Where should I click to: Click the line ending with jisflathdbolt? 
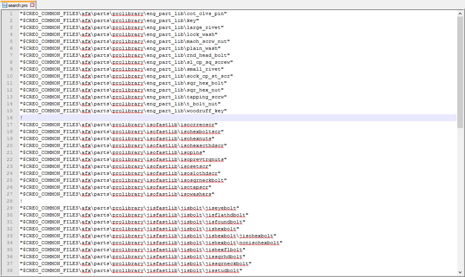tap(134, 215)
